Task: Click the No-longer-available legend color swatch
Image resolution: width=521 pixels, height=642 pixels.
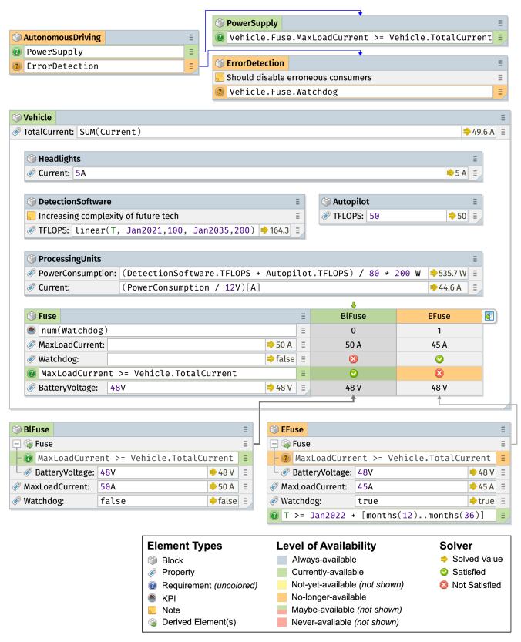Action: 282,597
